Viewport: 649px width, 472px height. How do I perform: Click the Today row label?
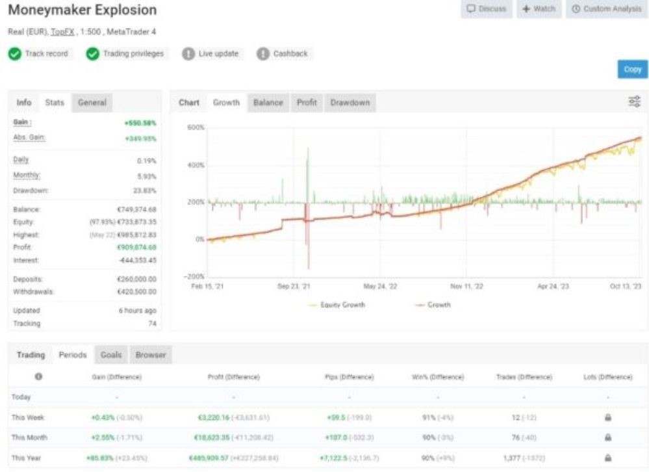pos(21,397)
